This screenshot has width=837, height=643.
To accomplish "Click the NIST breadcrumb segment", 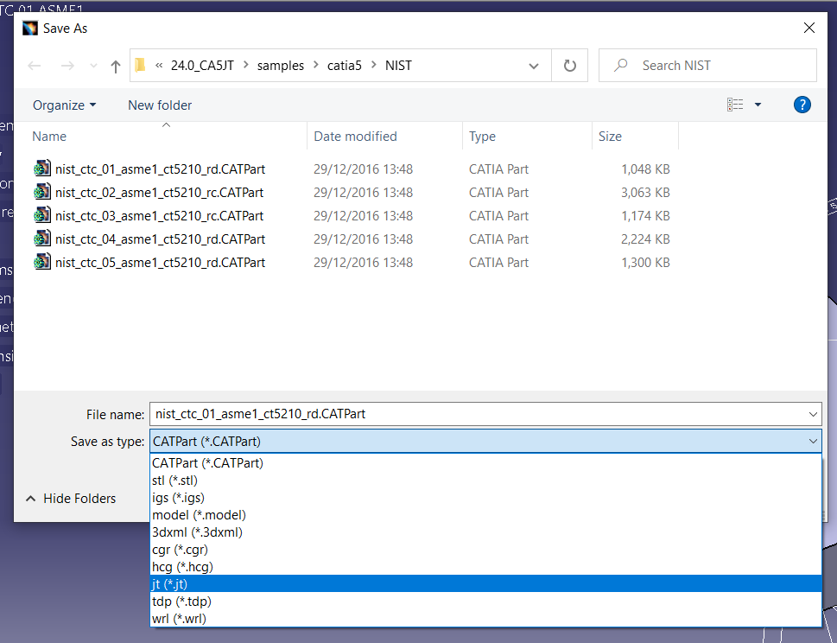I will coord(398,65).
